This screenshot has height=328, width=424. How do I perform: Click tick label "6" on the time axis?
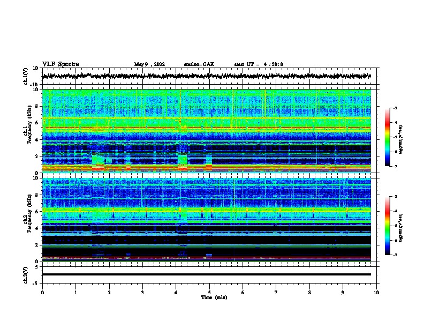(x=243, y=293)
